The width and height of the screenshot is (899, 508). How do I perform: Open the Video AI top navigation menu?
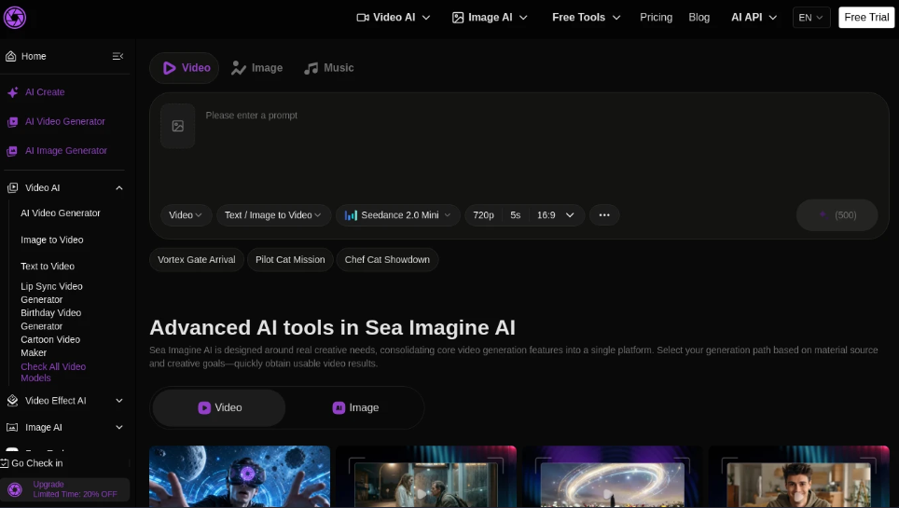(394, 17)
